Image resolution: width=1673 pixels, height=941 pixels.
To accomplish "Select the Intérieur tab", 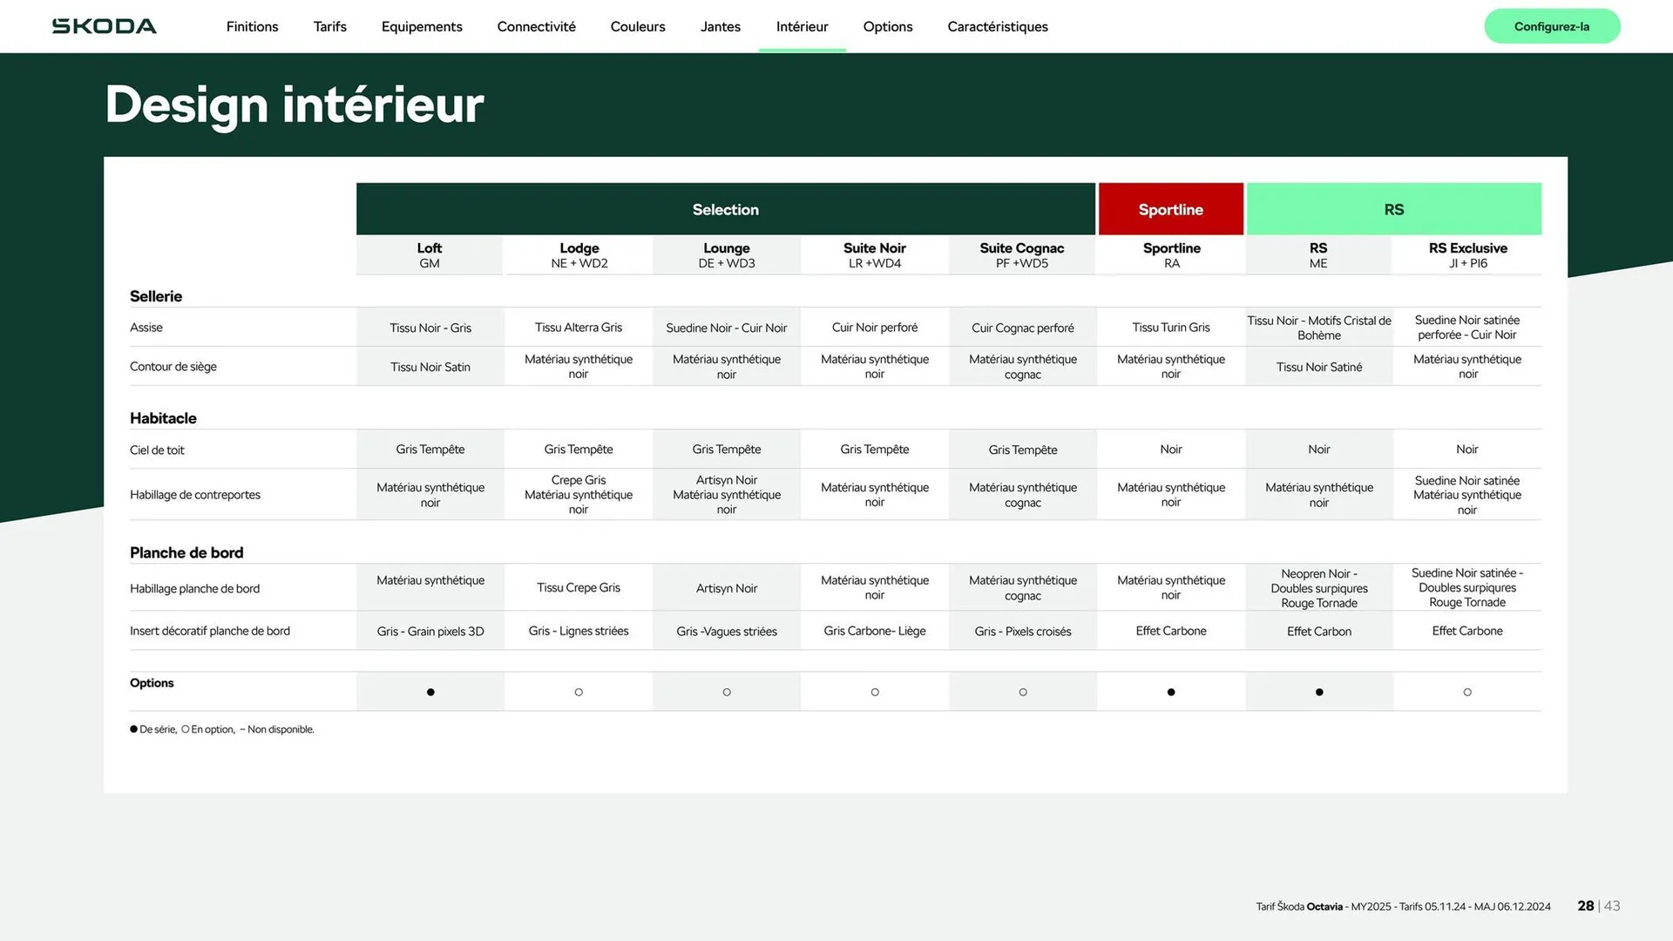I will (x=802, y=26).
